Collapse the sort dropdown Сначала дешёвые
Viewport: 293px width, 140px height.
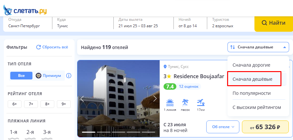pyautogui.click(x=258, y=47)
